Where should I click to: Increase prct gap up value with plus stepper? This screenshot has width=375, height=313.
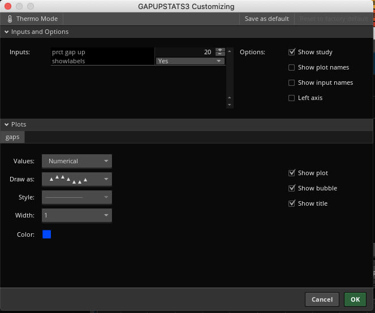(220, 50)
